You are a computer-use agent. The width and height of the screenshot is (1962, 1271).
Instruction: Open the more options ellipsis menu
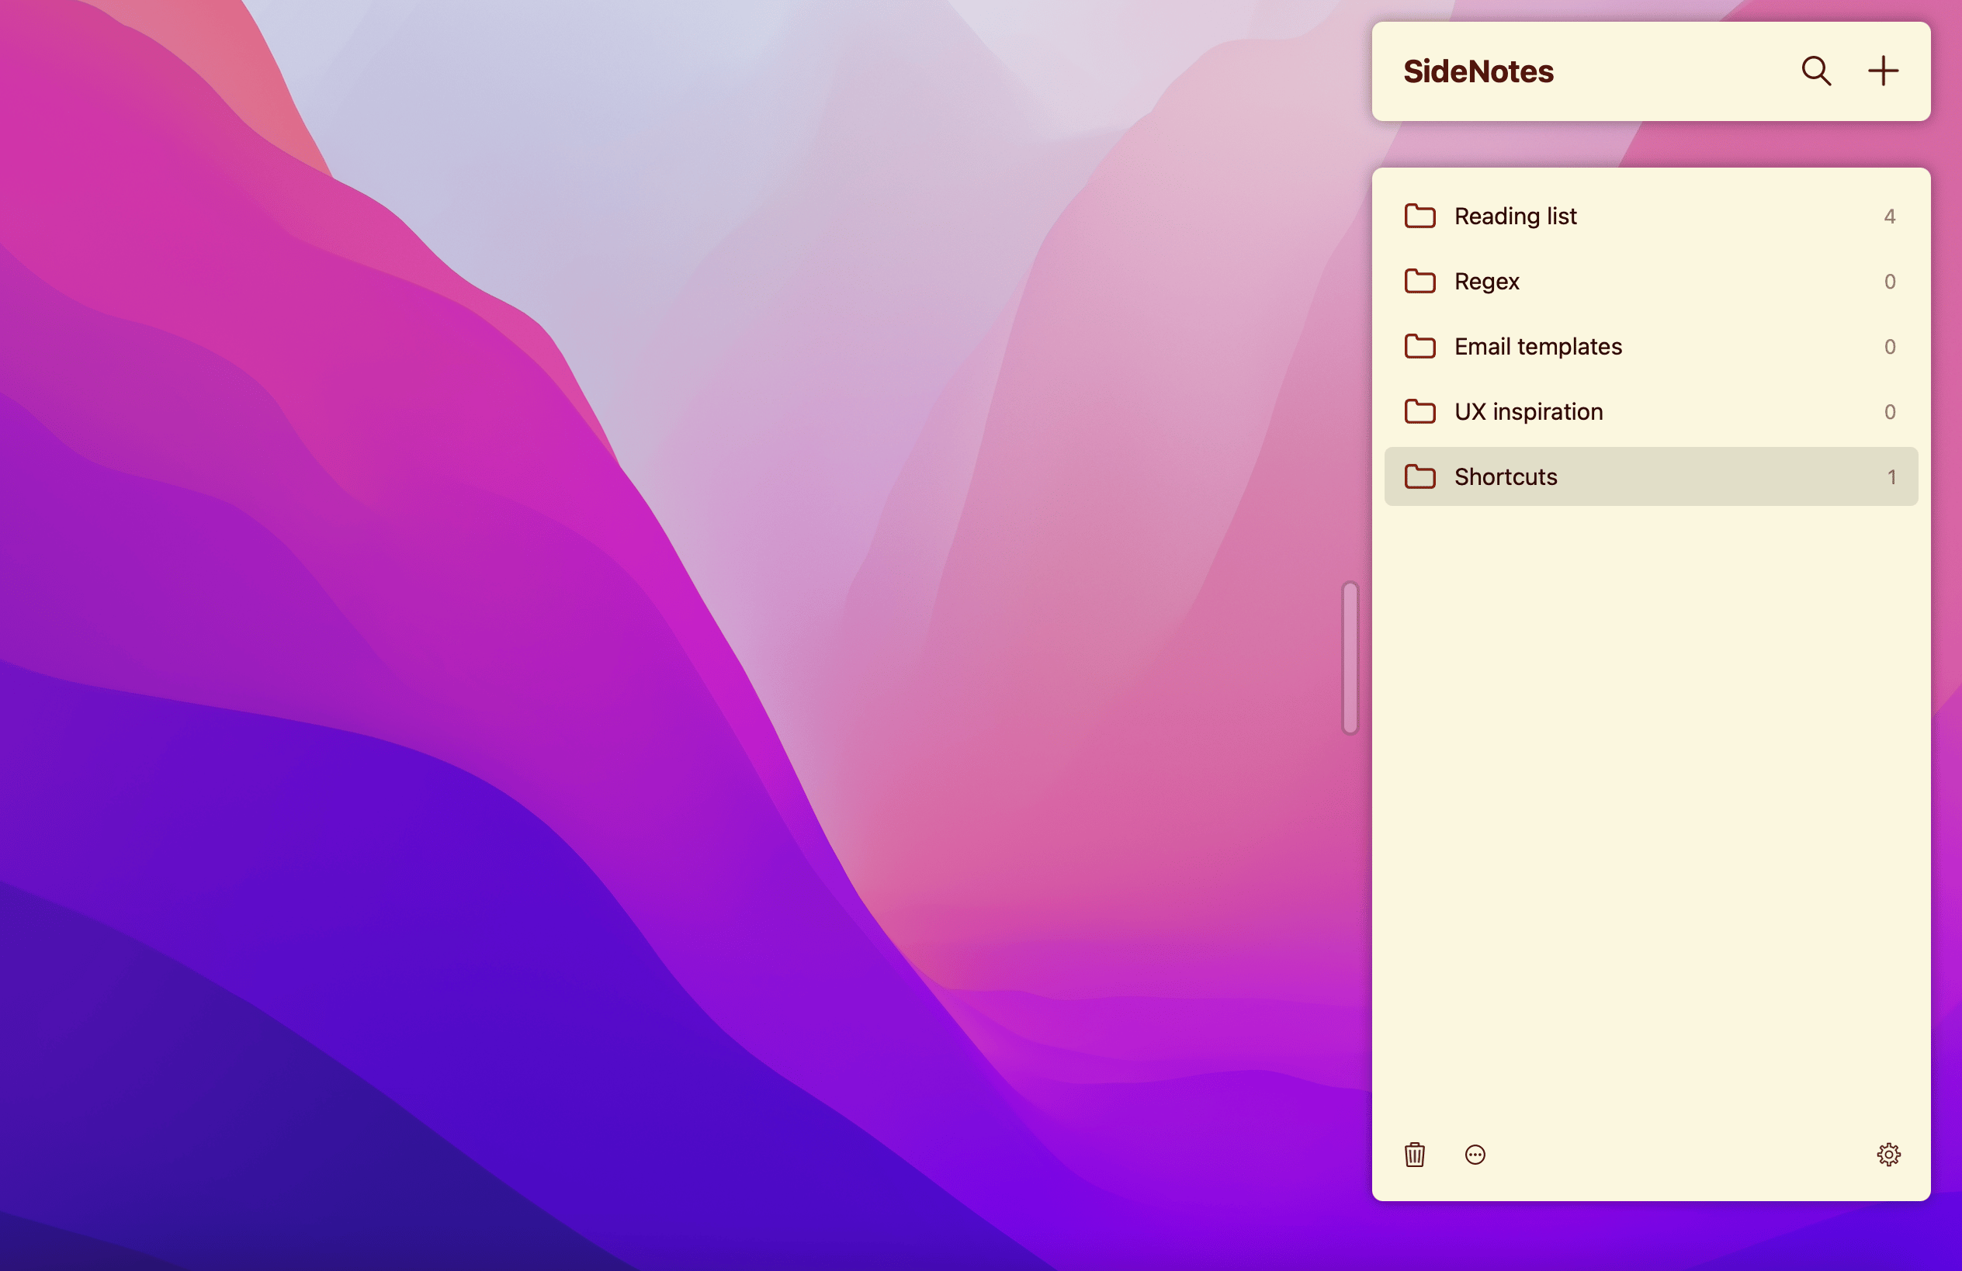point(1475,1155)
